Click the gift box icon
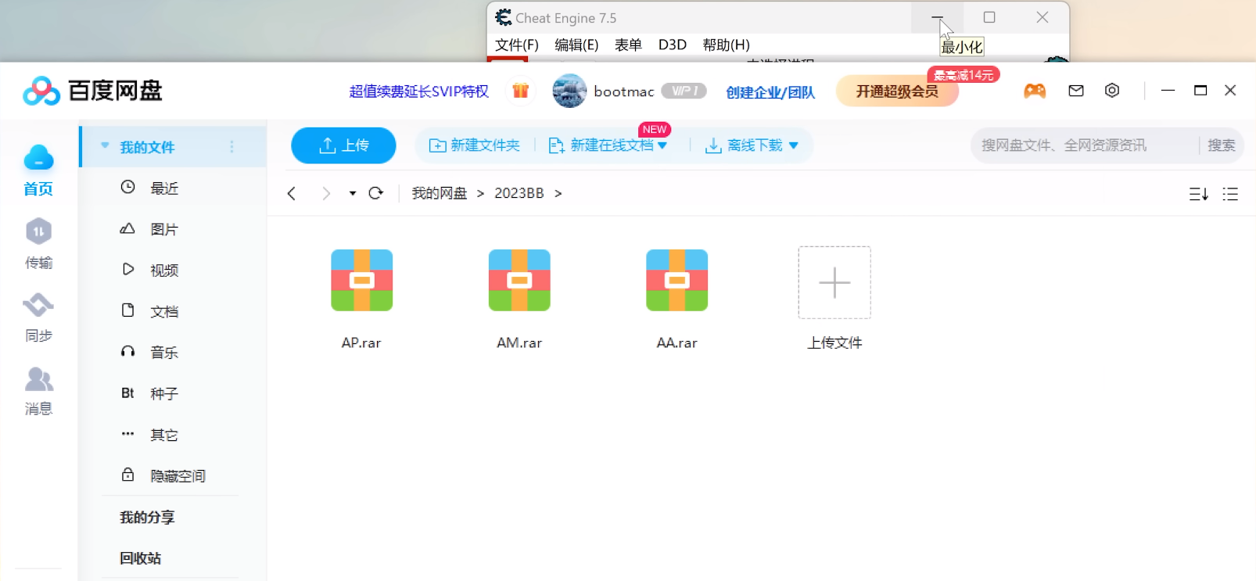This screenshot has height=581, width=1256. tap(521, 91)
